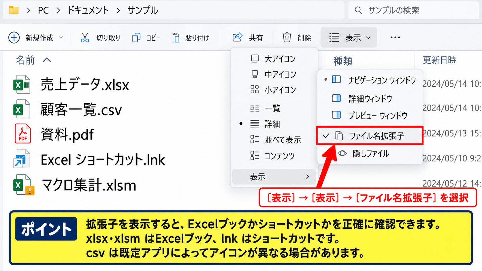
Task: Open the three-dots more options menu
Action: [395, 37]
